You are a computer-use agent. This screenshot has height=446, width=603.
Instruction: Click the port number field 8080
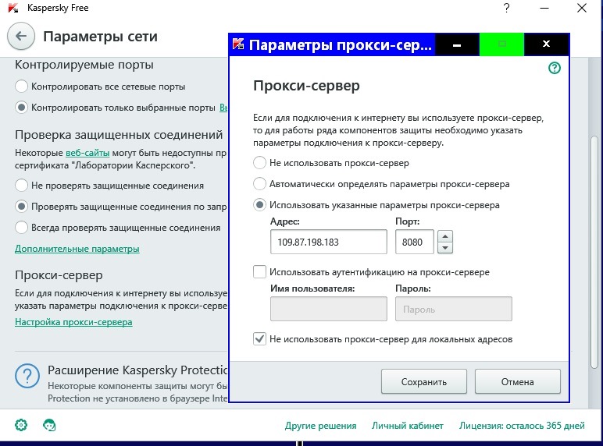pyautogui.click(x=415, y=242)
